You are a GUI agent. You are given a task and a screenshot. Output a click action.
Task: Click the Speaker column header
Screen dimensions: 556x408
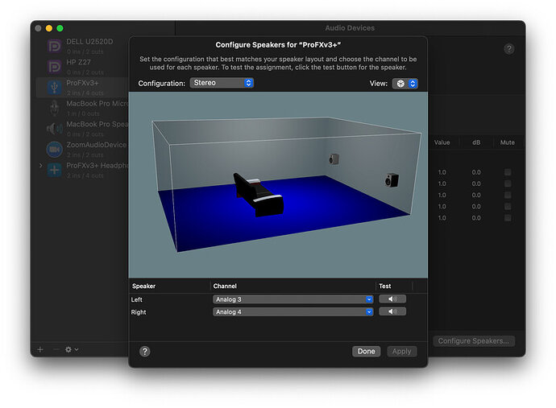(x=143, y=286)
